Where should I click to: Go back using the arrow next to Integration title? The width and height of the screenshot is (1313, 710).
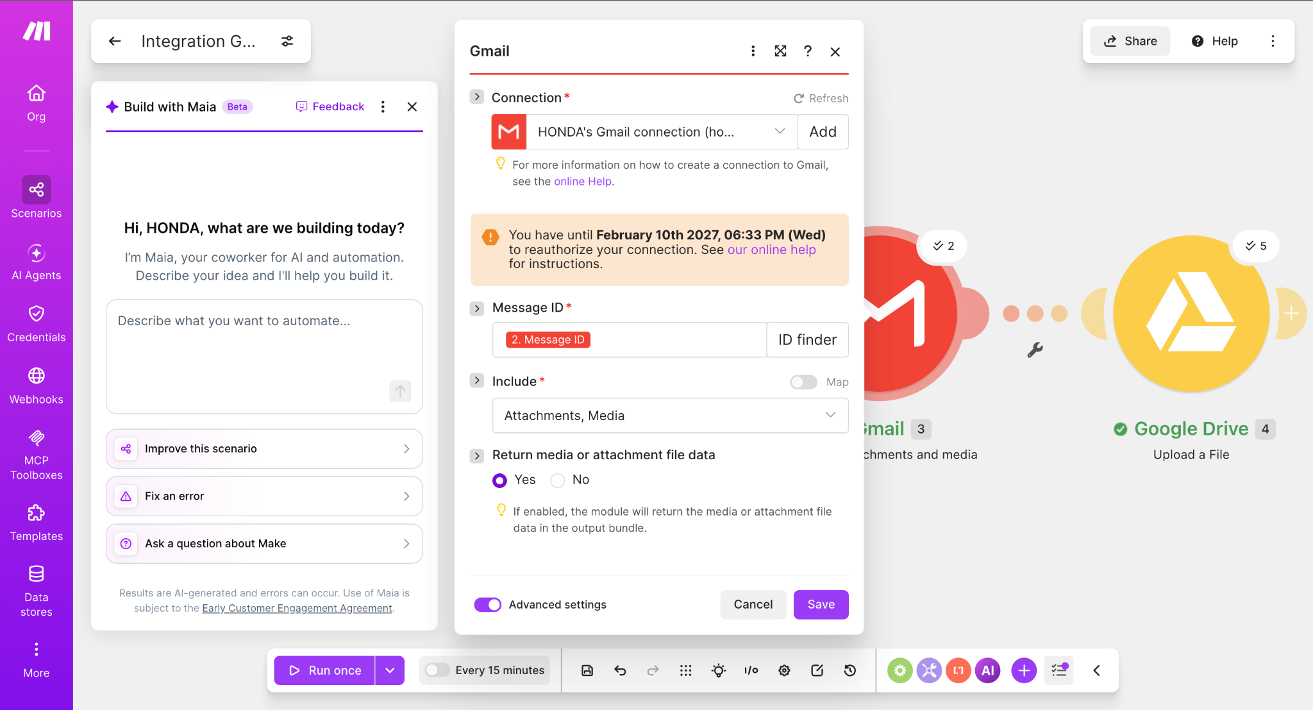click(x=115, y=41)
